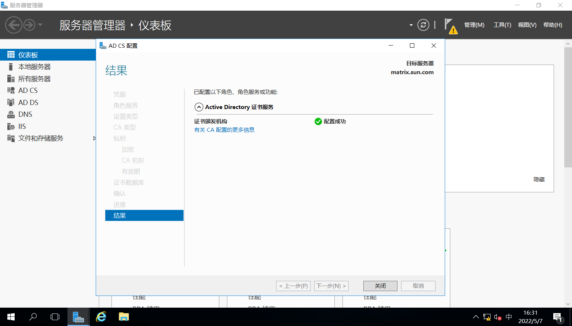
Task: Open the Action Center notification icon
Action: (x=558, y=317)
